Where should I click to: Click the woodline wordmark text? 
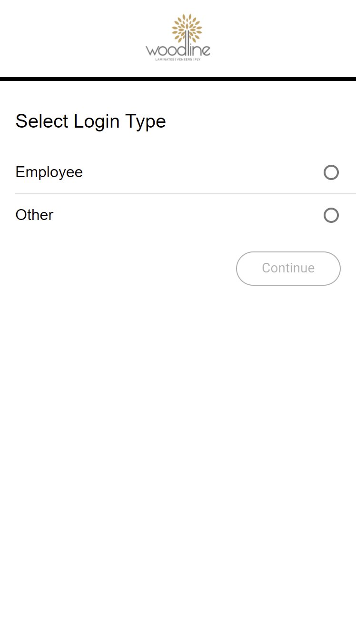pyautogui.click(x=178, y=50)
